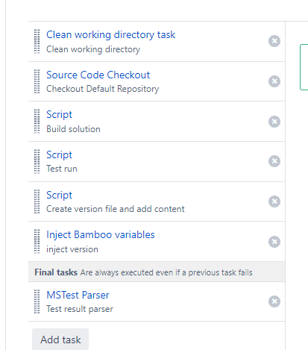
Task: Click drag handle beside Source Code Checkout
Action: (37, 81)
